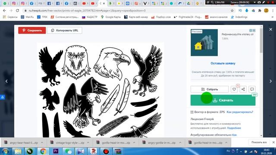Close the image preview with the X
This screenshot has width=276, height=155.
(x=271, y=29)
